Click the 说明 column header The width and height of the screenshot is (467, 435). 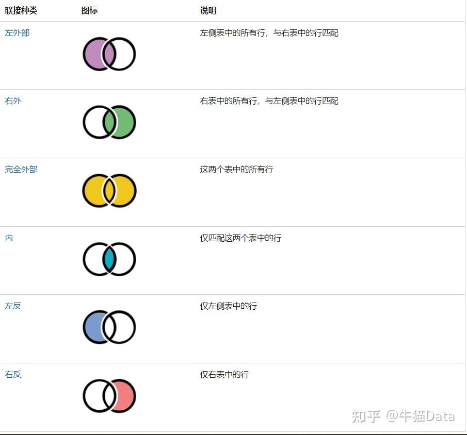(x=208, y=10)
